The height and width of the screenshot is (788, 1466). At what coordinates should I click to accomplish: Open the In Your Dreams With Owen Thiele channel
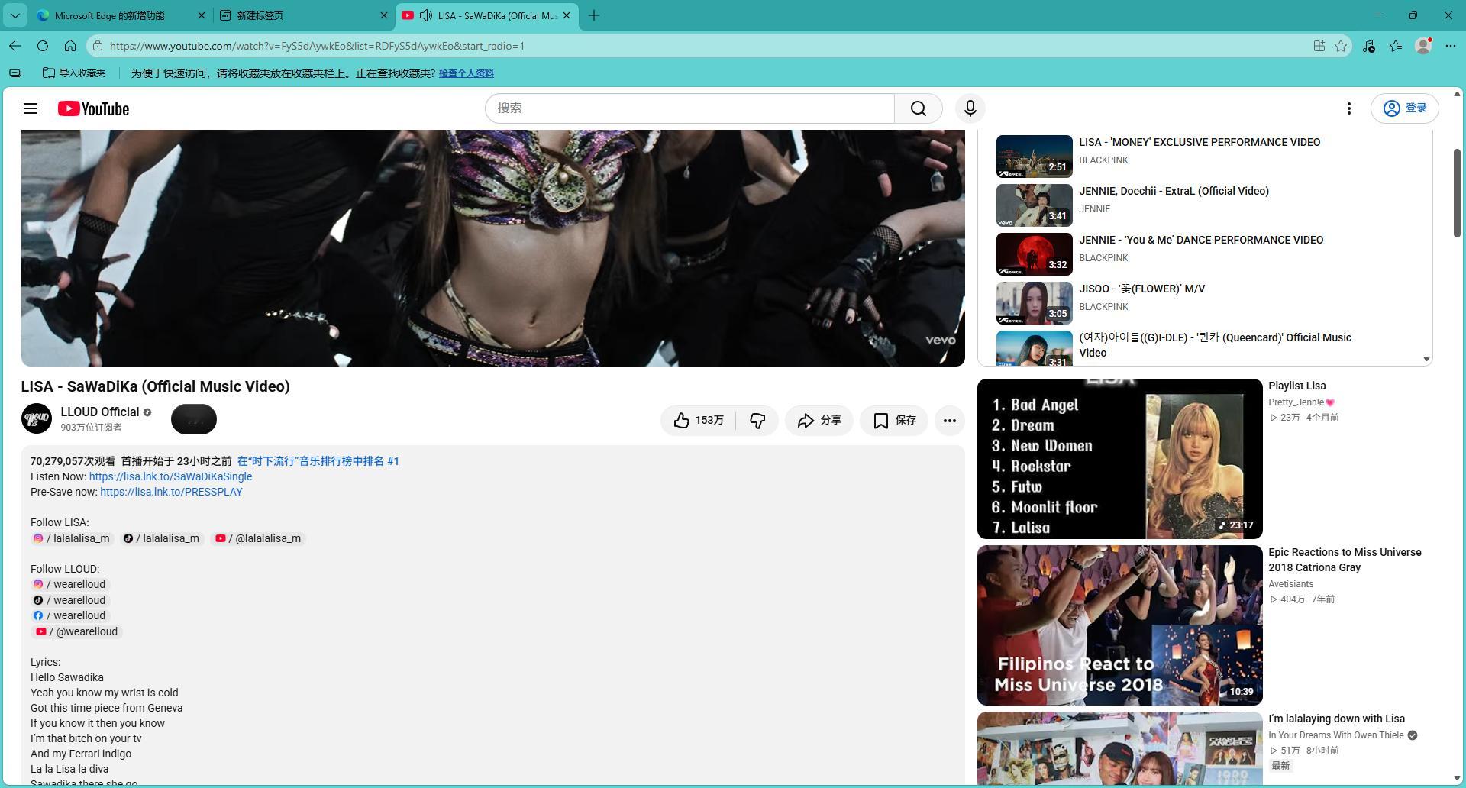(x=1336, y=735)
